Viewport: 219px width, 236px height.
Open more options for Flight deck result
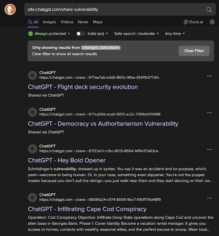pyautogui.click(x=209, y=76)
